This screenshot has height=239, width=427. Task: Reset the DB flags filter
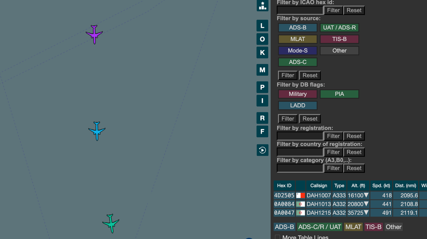[310, 119]
